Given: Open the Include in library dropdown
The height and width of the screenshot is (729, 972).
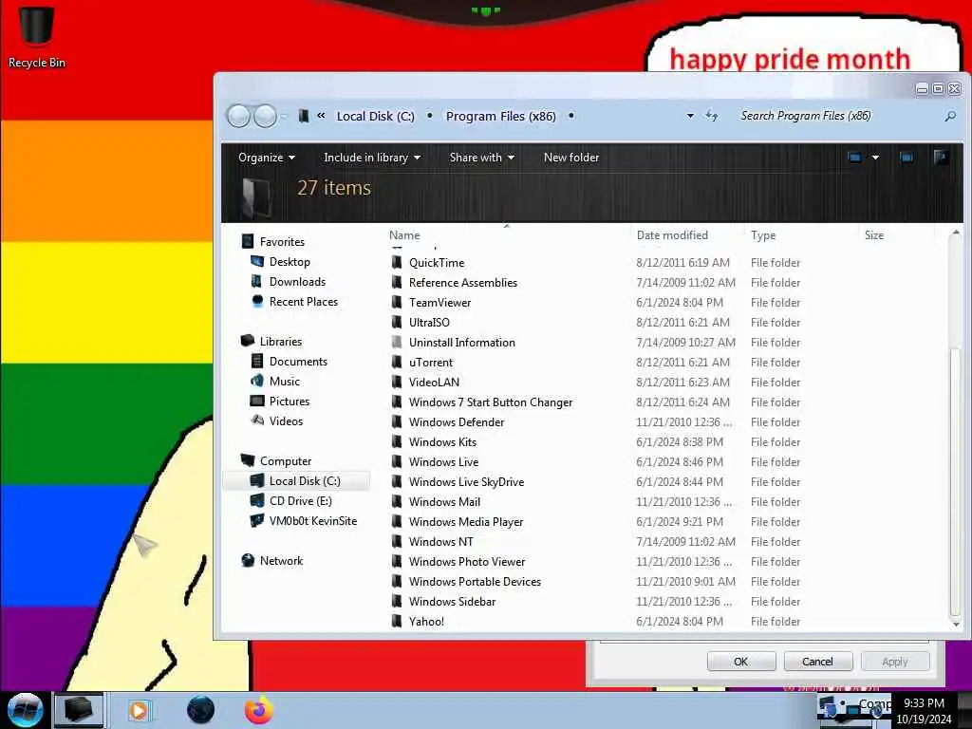Looking at the screenshot, I should coord(372,158).
